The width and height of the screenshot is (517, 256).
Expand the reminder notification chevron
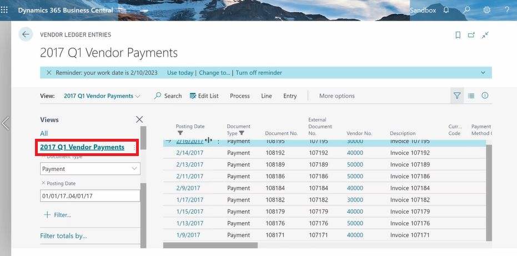click(x=483, y=73)
